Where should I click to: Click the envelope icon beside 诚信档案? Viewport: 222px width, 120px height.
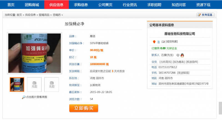tap(163, 42)
